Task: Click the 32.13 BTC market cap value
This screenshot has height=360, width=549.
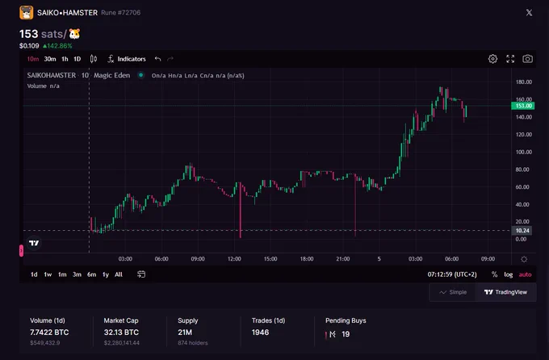Action: click(121, 333)
